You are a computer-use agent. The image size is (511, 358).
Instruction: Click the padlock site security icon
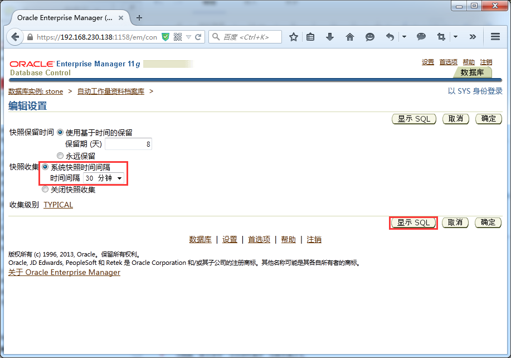pyautogui.click(x=30, y=37)
